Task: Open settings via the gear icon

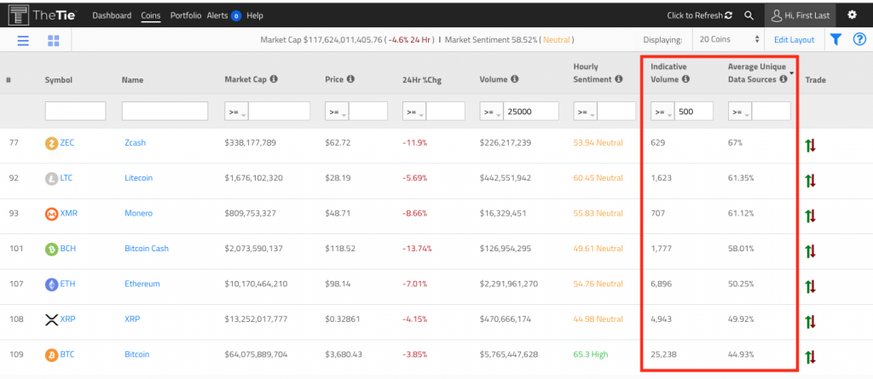Action: [x=852, y=15]
